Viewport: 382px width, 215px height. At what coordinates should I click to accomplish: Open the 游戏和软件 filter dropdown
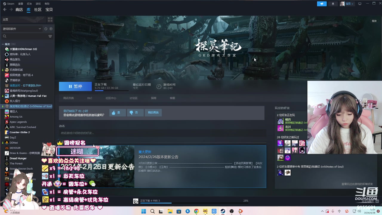click(22, 29)
